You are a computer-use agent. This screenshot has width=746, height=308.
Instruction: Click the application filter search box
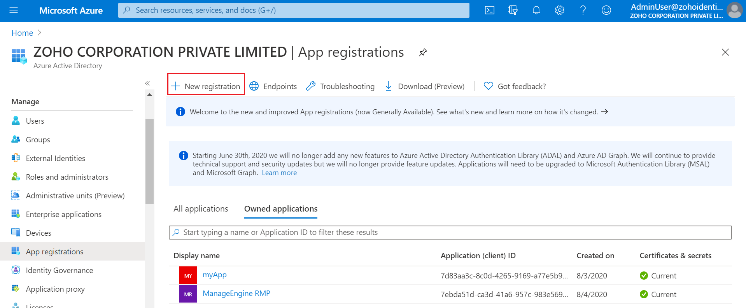(450, 233)
